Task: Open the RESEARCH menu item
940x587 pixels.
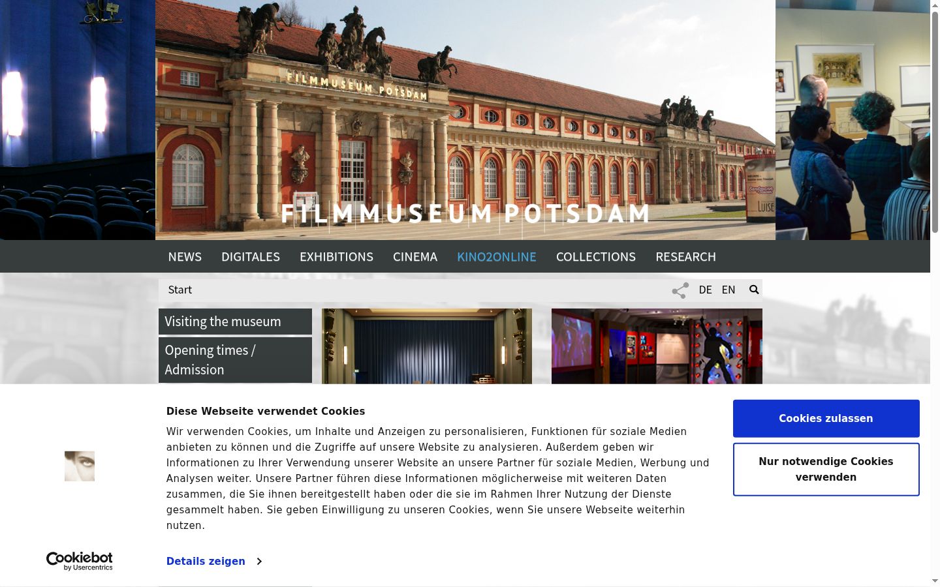Action: coord(685,257)
